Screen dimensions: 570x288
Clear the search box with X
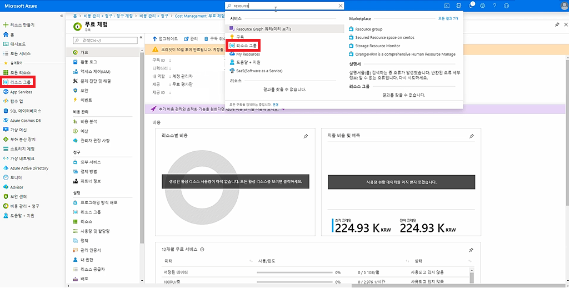coord(340,6)
